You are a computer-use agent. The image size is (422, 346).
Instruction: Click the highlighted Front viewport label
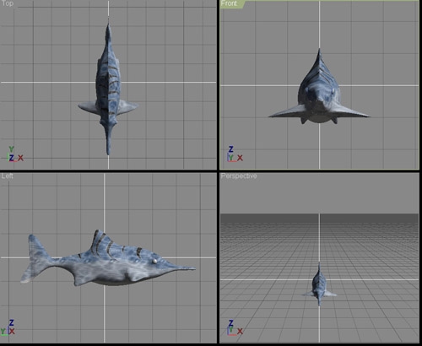tap(229, 3)
